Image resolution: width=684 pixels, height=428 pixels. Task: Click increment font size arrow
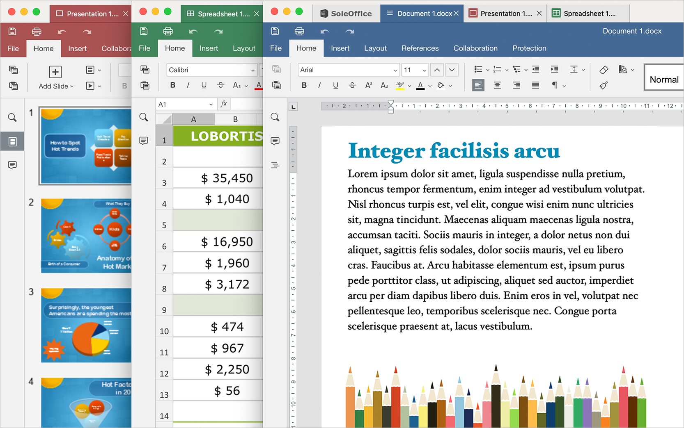437,70
